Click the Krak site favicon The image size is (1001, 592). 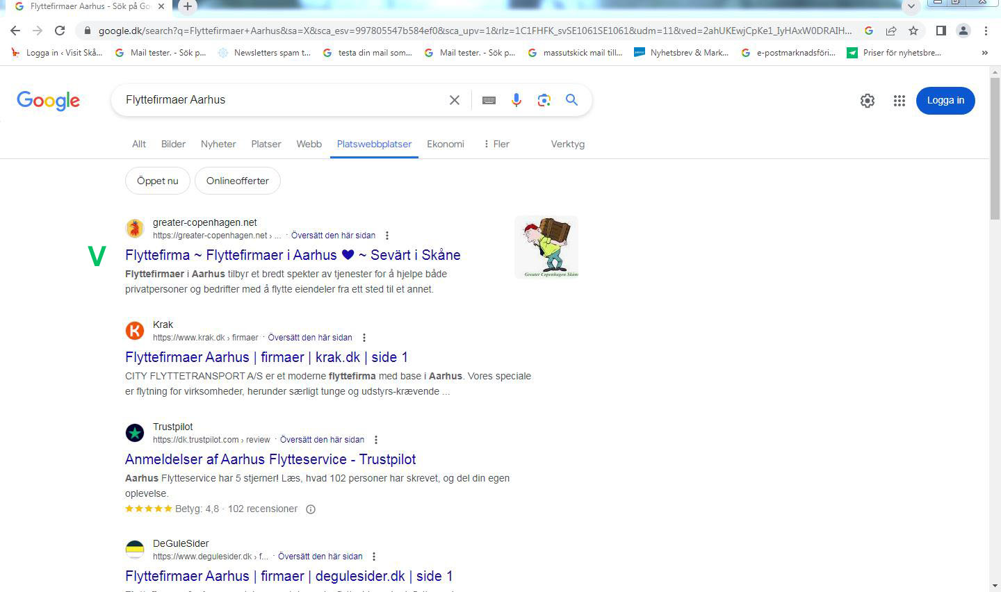[135, 330]
